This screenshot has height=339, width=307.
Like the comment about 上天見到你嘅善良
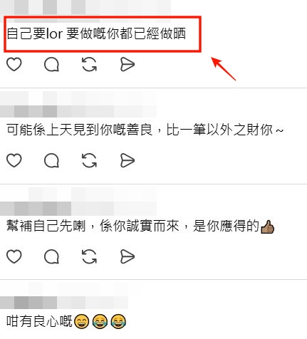(14, 160)
